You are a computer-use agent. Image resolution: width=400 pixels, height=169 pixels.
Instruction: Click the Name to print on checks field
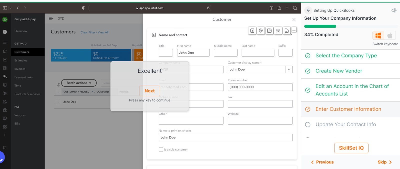[x=225, y=137]
